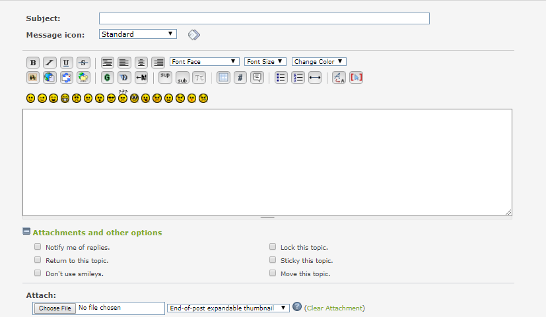This screenshot has width=546, height=317.
Task: Enable Don't use smileys option
Action: (38, 274)
